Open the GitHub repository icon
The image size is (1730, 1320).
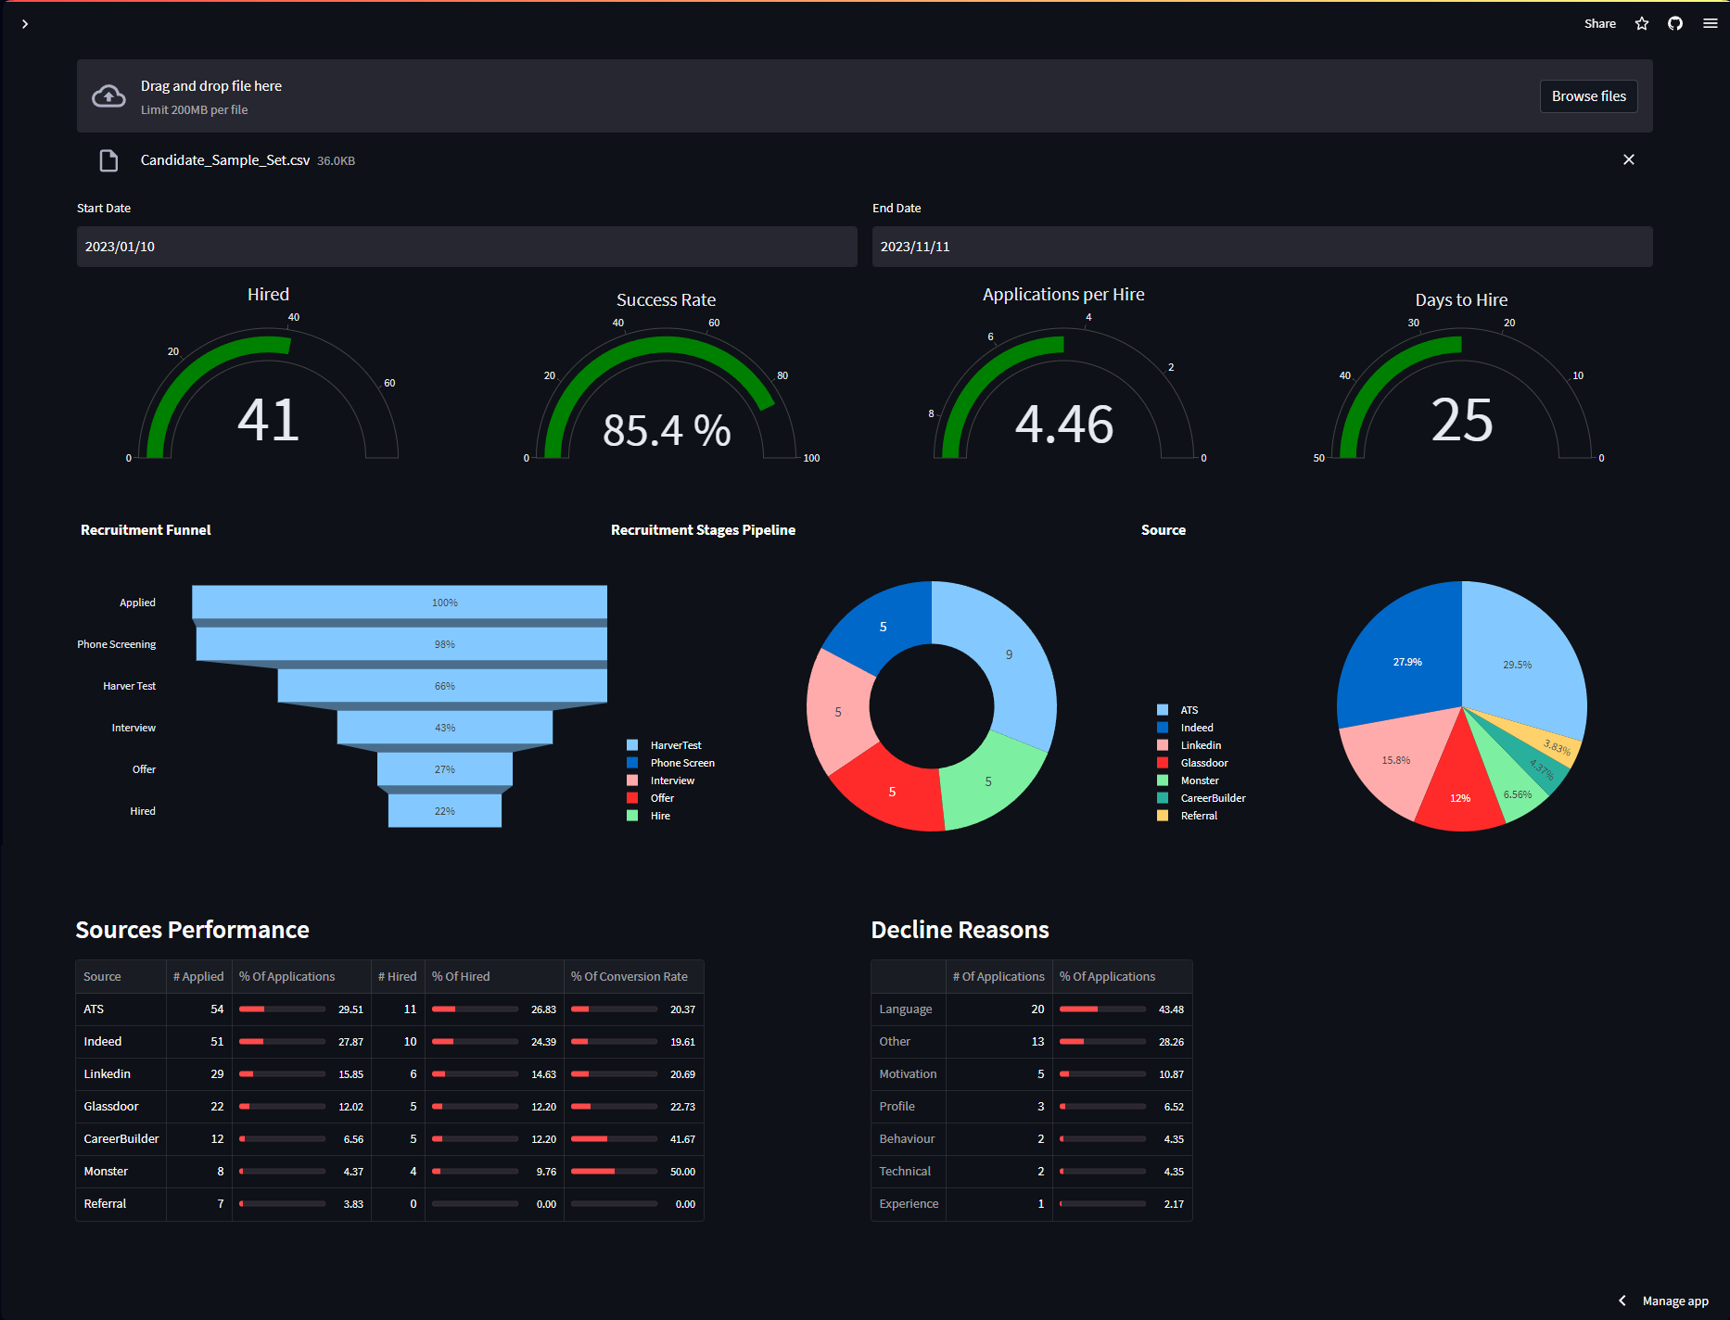tap(1675, 24)
